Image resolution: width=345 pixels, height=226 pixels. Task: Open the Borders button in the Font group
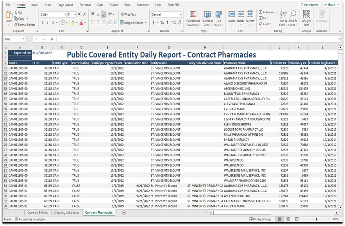click(x=63, y=22)
